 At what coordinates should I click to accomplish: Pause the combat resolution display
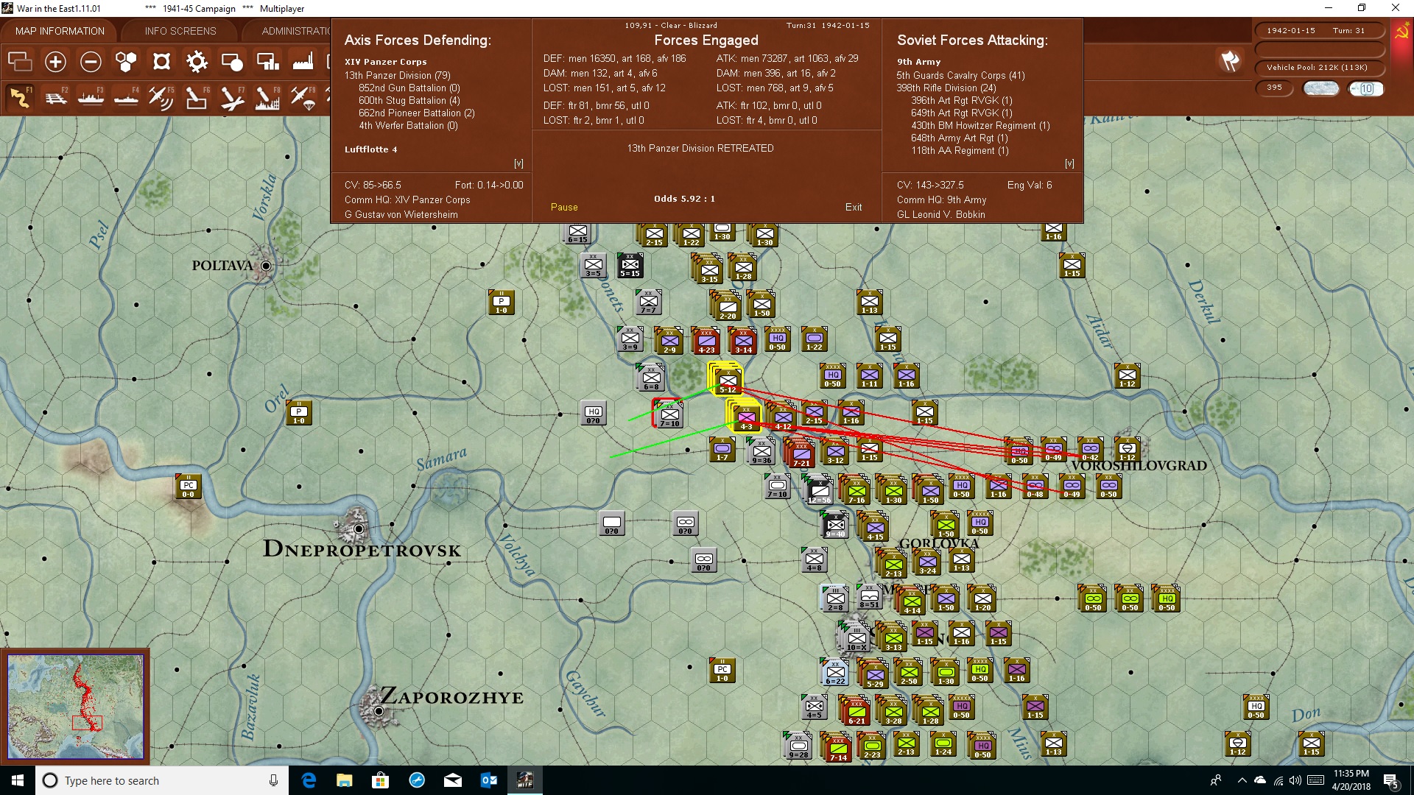point(564,207)
